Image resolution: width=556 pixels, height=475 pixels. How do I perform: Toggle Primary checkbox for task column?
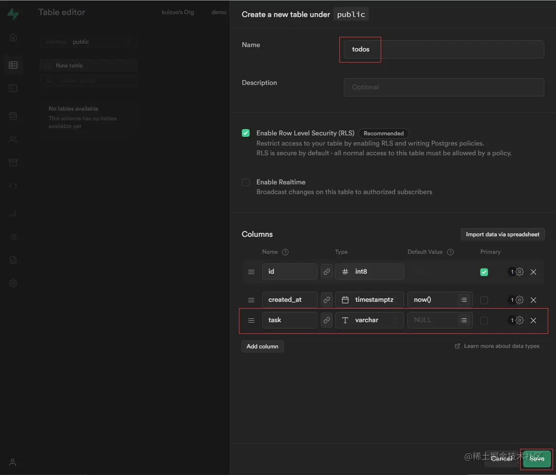484,321
